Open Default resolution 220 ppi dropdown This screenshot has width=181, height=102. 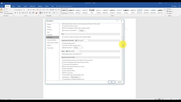78,48
